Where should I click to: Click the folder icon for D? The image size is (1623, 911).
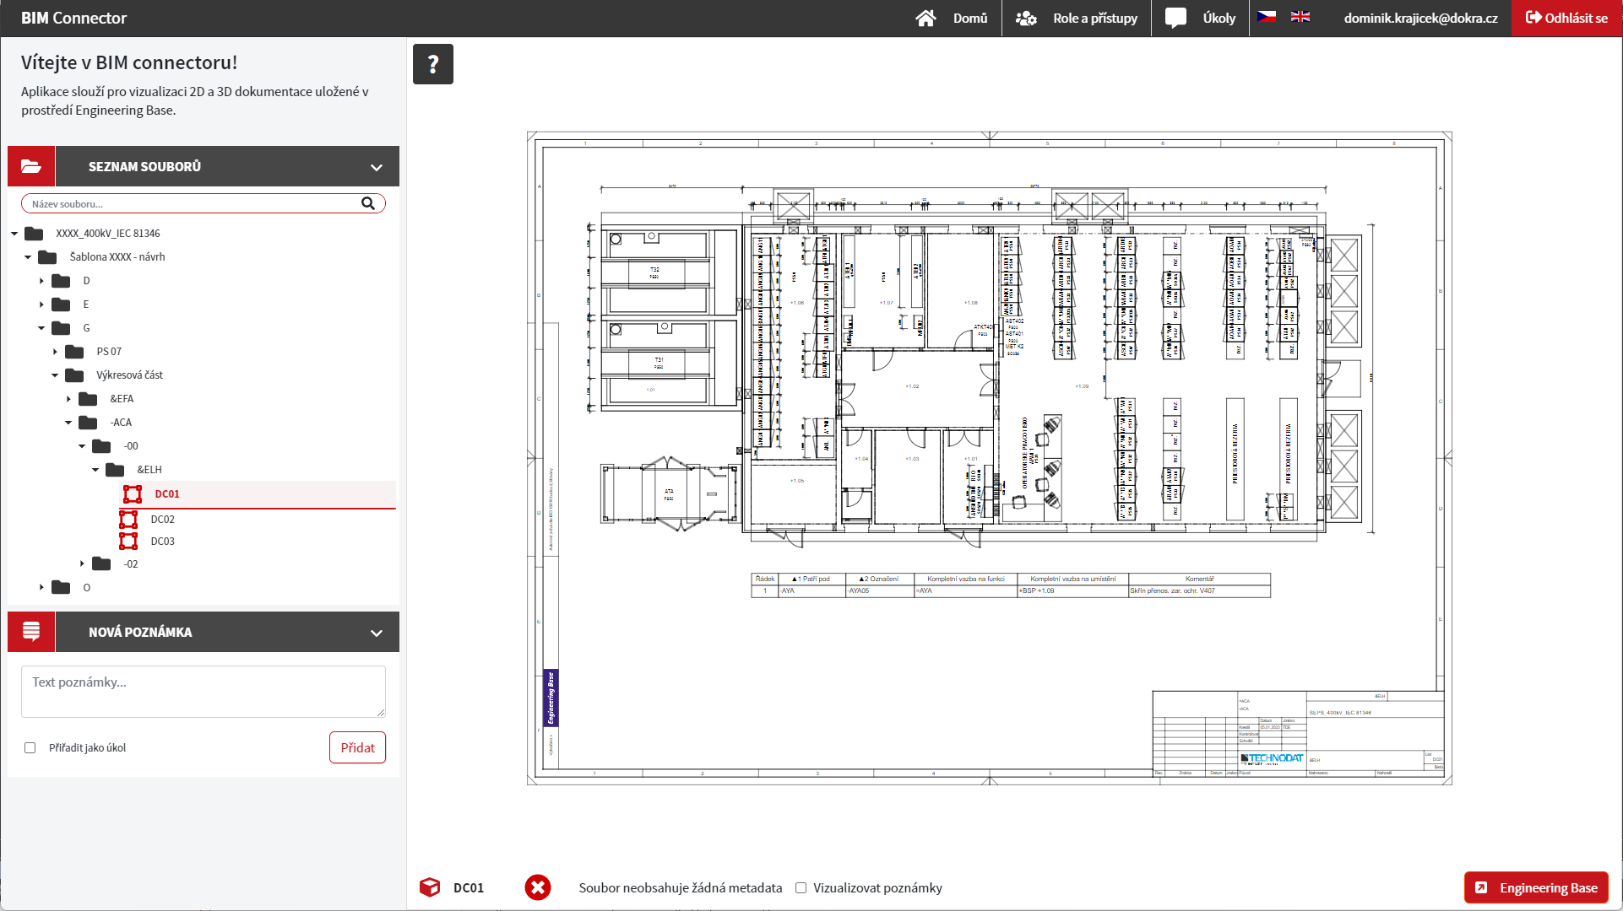click(61, 281)
